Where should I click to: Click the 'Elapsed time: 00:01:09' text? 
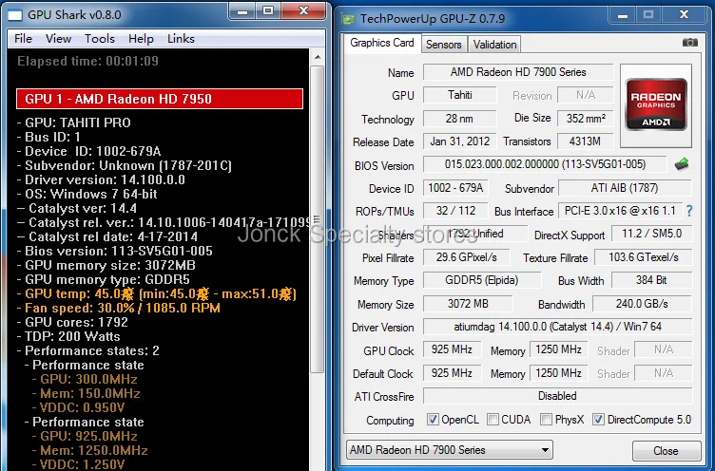pos(88,61)
